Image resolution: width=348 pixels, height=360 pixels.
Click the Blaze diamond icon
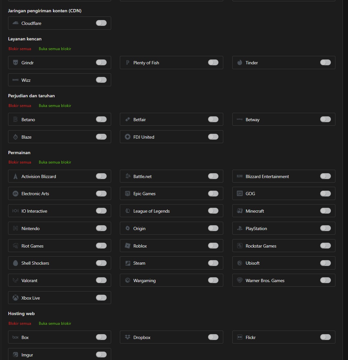point(16,137)
